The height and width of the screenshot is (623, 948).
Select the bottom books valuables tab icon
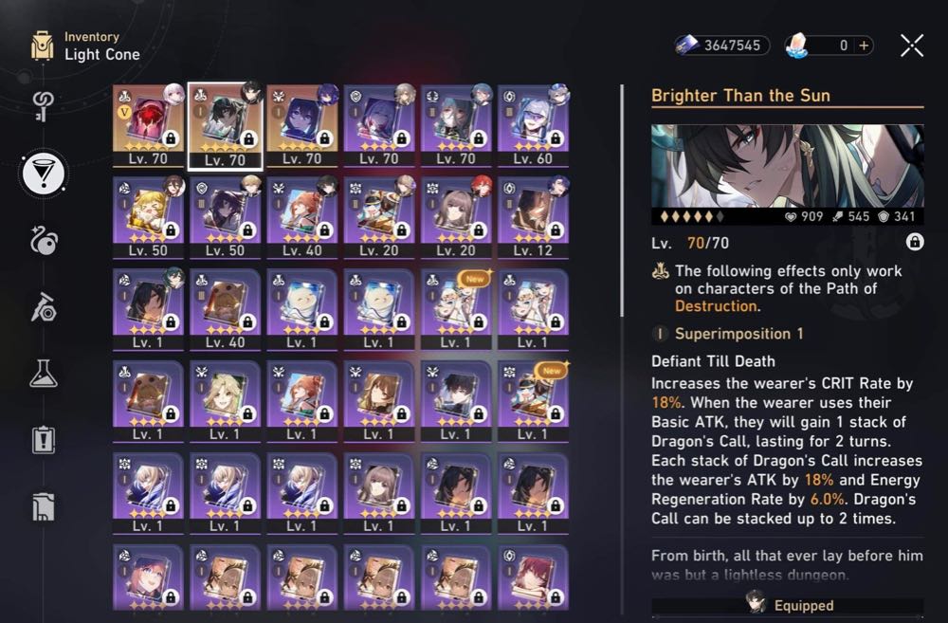pyautogui.click(x=44, y=507)
